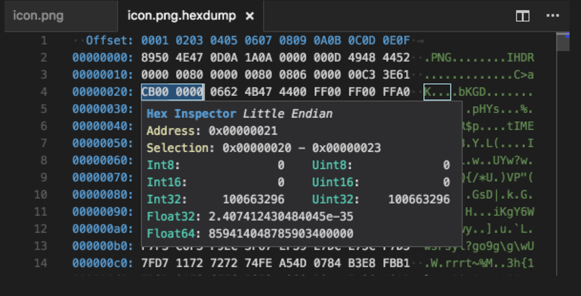Click the Uint16 label
Screen dimensions: 581x296
coord(335,182)
